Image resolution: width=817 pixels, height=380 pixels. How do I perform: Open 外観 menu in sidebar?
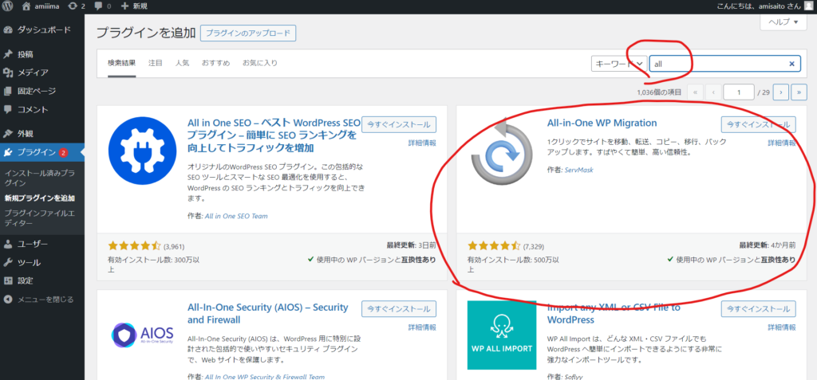click(42, 133)
